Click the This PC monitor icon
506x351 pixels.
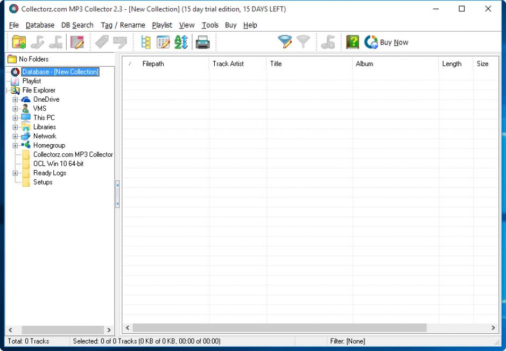(26, 117)
